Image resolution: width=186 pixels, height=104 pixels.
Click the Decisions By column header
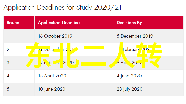click(x=148, y=23)
